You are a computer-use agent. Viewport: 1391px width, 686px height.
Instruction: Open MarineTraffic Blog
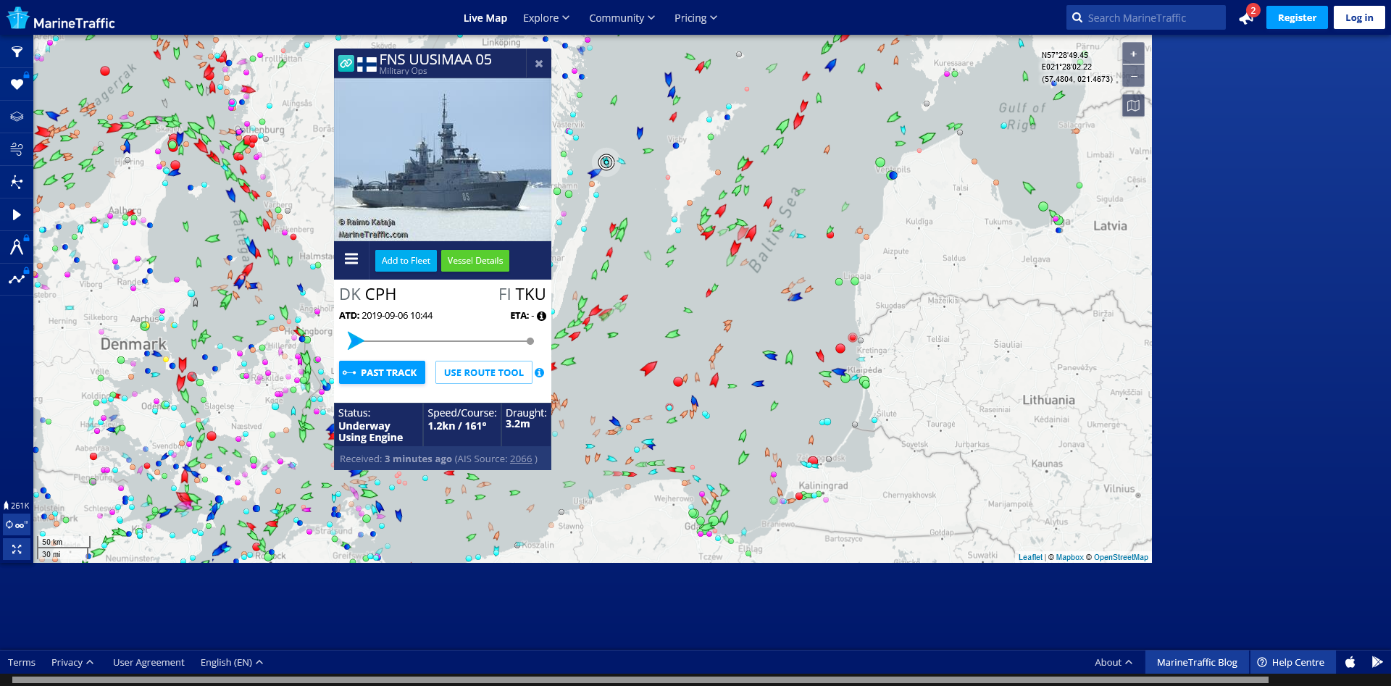pyautogui.click(x=1197, y=662)
